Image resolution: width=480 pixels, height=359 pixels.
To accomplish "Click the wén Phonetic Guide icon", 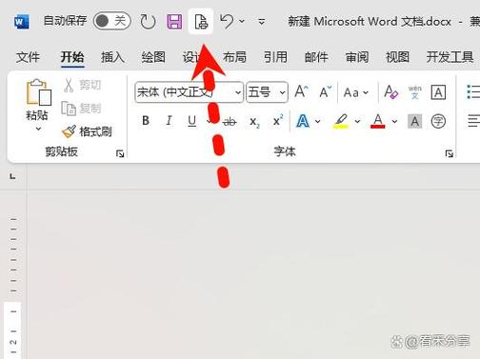I will pos(414,92).
